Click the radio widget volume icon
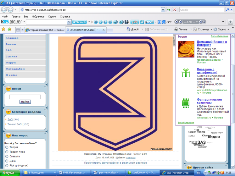235x176 pixels. pos(201,22)
